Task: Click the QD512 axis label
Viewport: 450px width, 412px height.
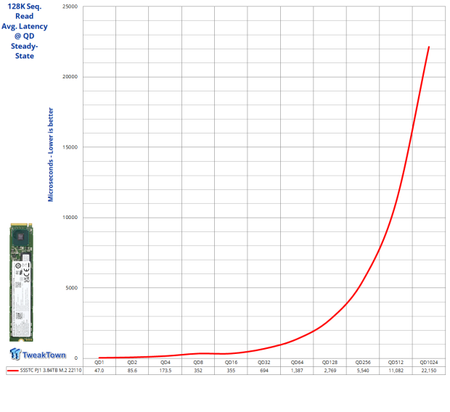Action: (396, 363)
